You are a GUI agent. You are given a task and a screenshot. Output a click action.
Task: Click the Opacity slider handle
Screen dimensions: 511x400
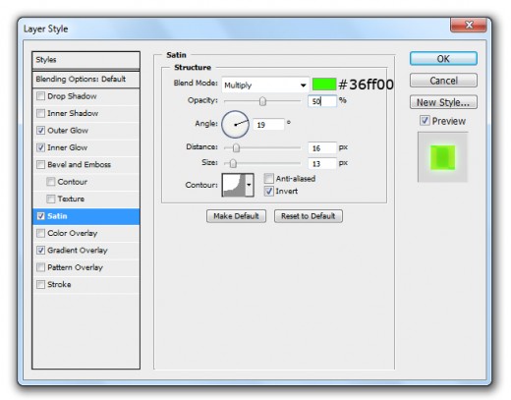[262, 101]
